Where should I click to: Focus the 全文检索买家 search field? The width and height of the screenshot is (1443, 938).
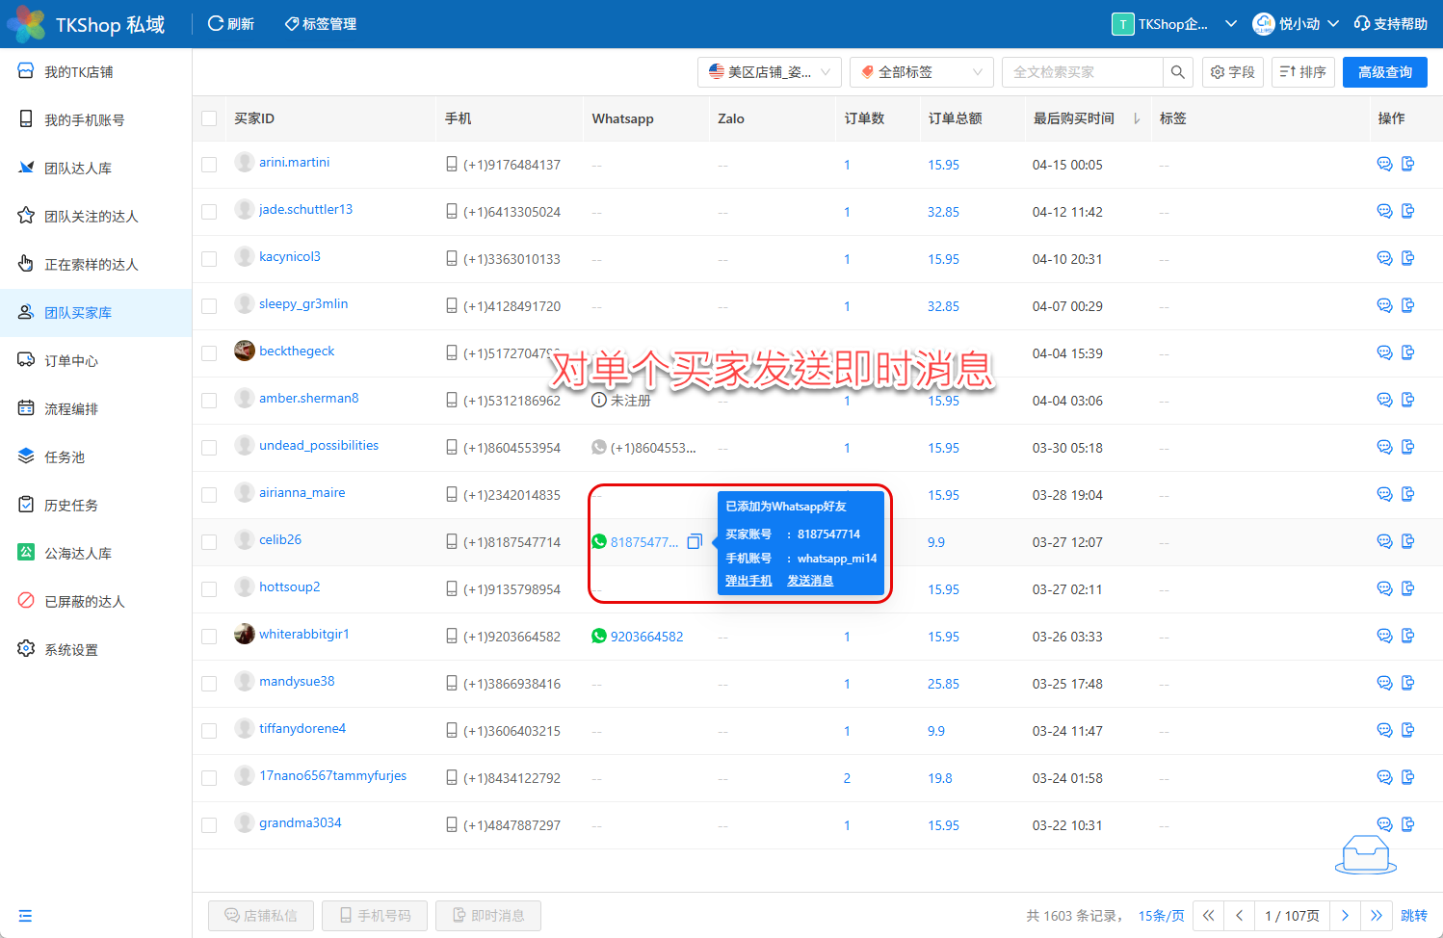(1082, 72)
